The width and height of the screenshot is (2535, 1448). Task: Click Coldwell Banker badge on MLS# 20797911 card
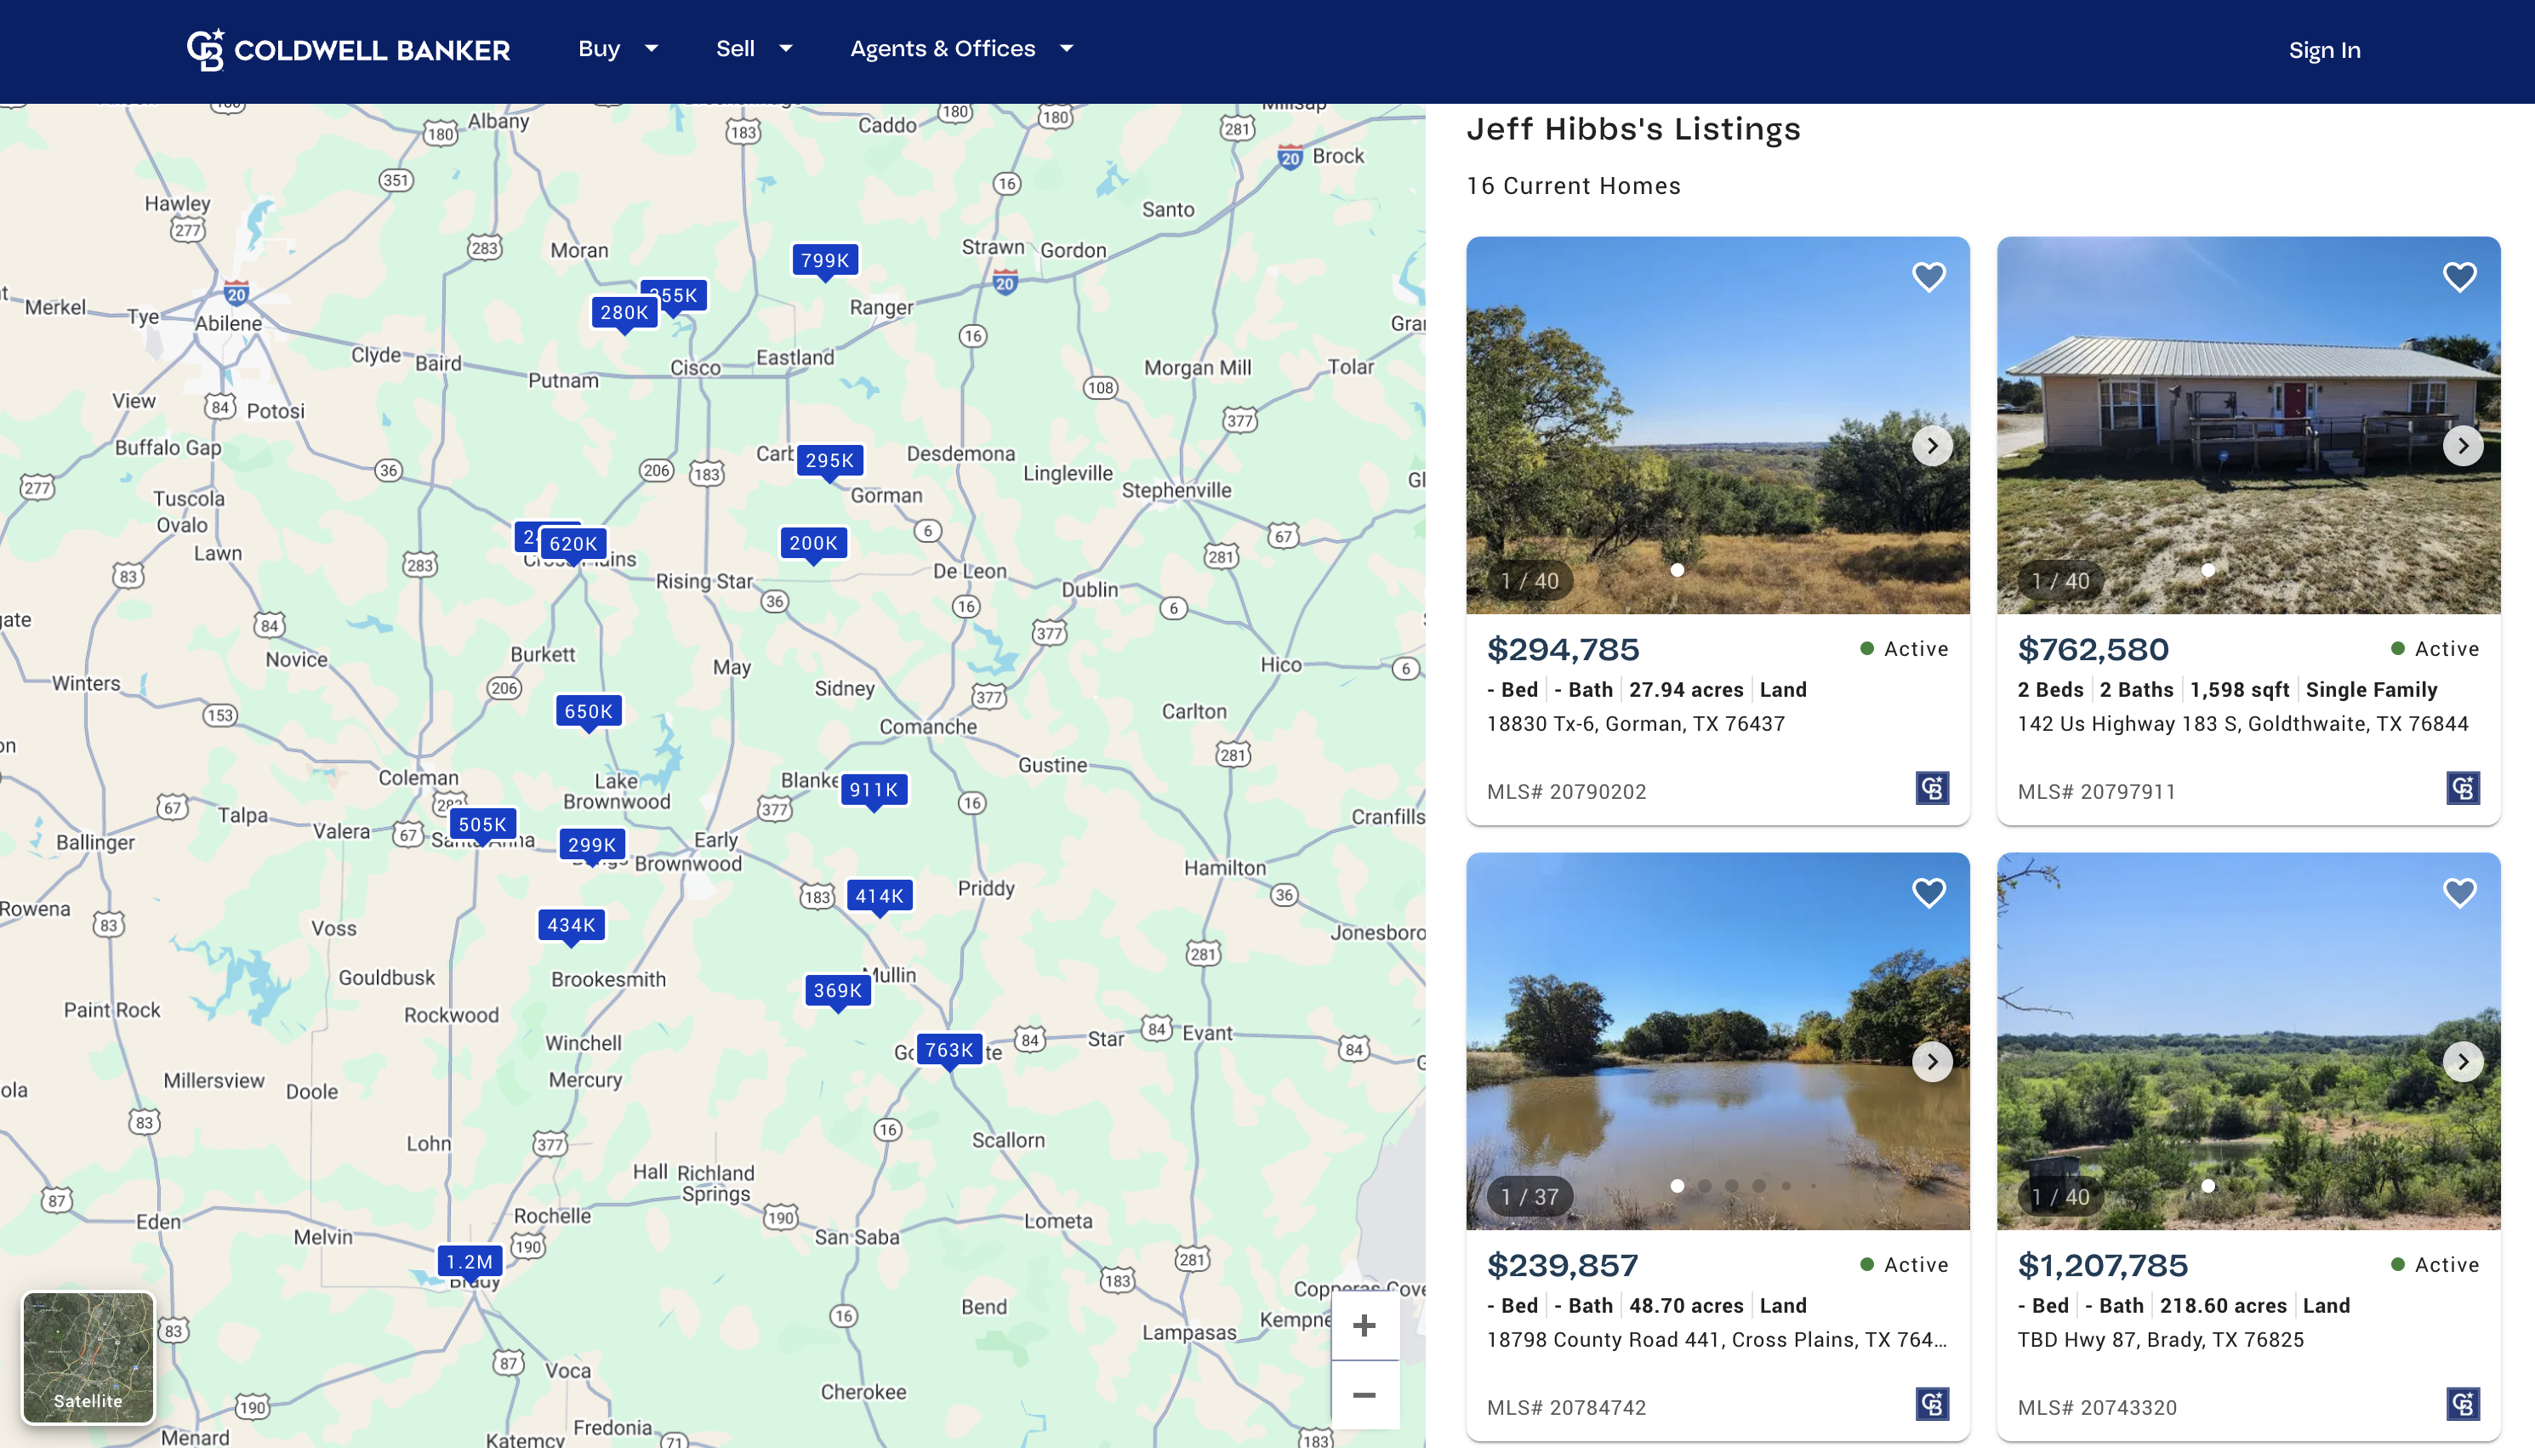pos(2463,789)
